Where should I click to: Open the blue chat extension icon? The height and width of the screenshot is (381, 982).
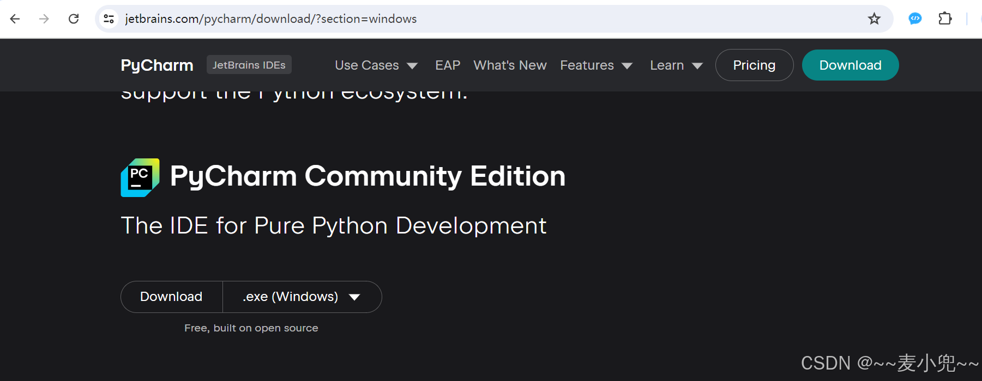click(x=915, y=19)
